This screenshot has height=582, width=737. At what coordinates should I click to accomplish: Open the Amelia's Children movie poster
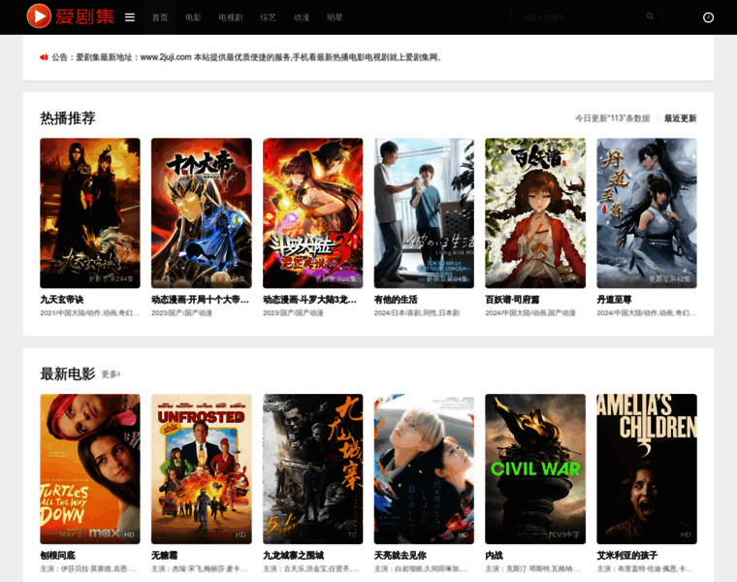click(647, 469)
